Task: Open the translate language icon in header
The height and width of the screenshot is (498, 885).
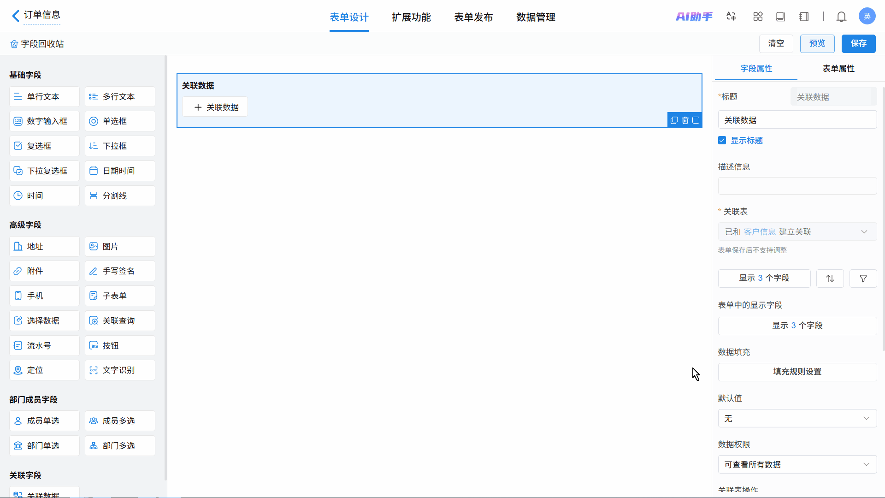Action: click(x=731, y=17)
